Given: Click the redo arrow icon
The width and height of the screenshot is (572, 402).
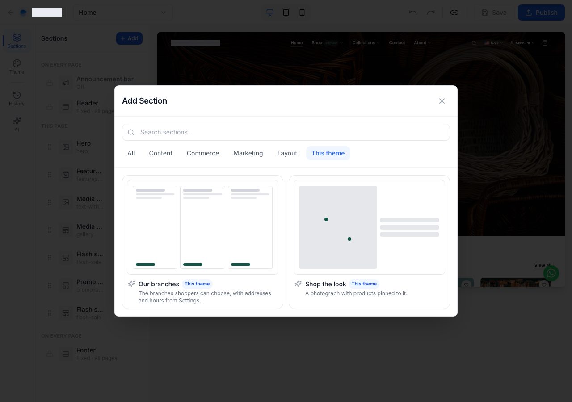Looking at the screenshot, I should tap(431, 13).
